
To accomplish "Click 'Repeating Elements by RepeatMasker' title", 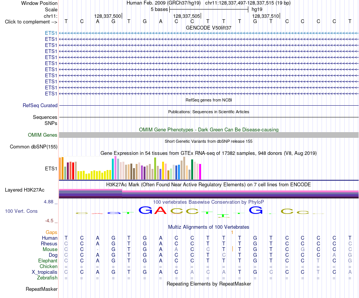I will tap(209, 284).
